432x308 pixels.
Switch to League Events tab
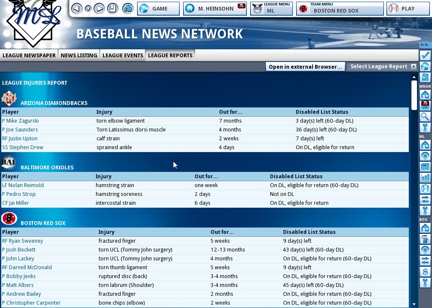pos(123,55)
